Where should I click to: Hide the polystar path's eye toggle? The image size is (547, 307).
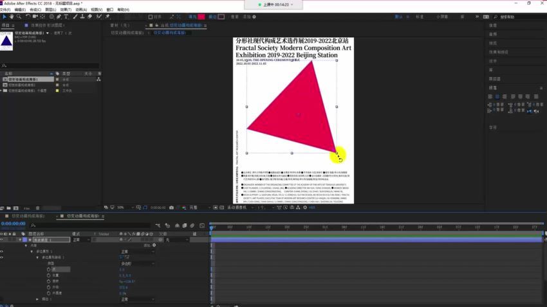pos(2,258)
